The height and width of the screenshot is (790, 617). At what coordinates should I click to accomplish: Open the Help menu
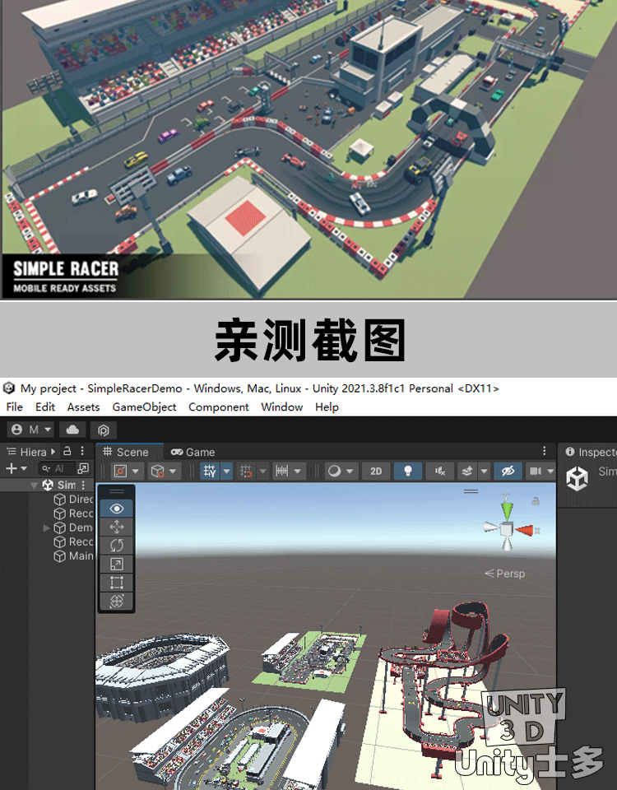click(327, 407)
